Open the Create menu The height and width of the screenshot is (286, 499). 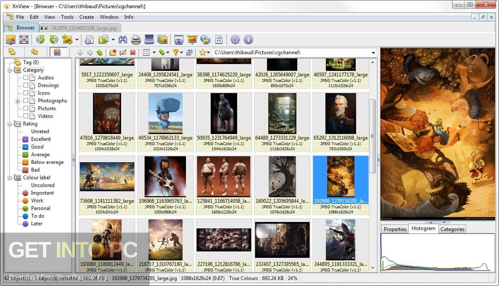(x=87, y=17)
